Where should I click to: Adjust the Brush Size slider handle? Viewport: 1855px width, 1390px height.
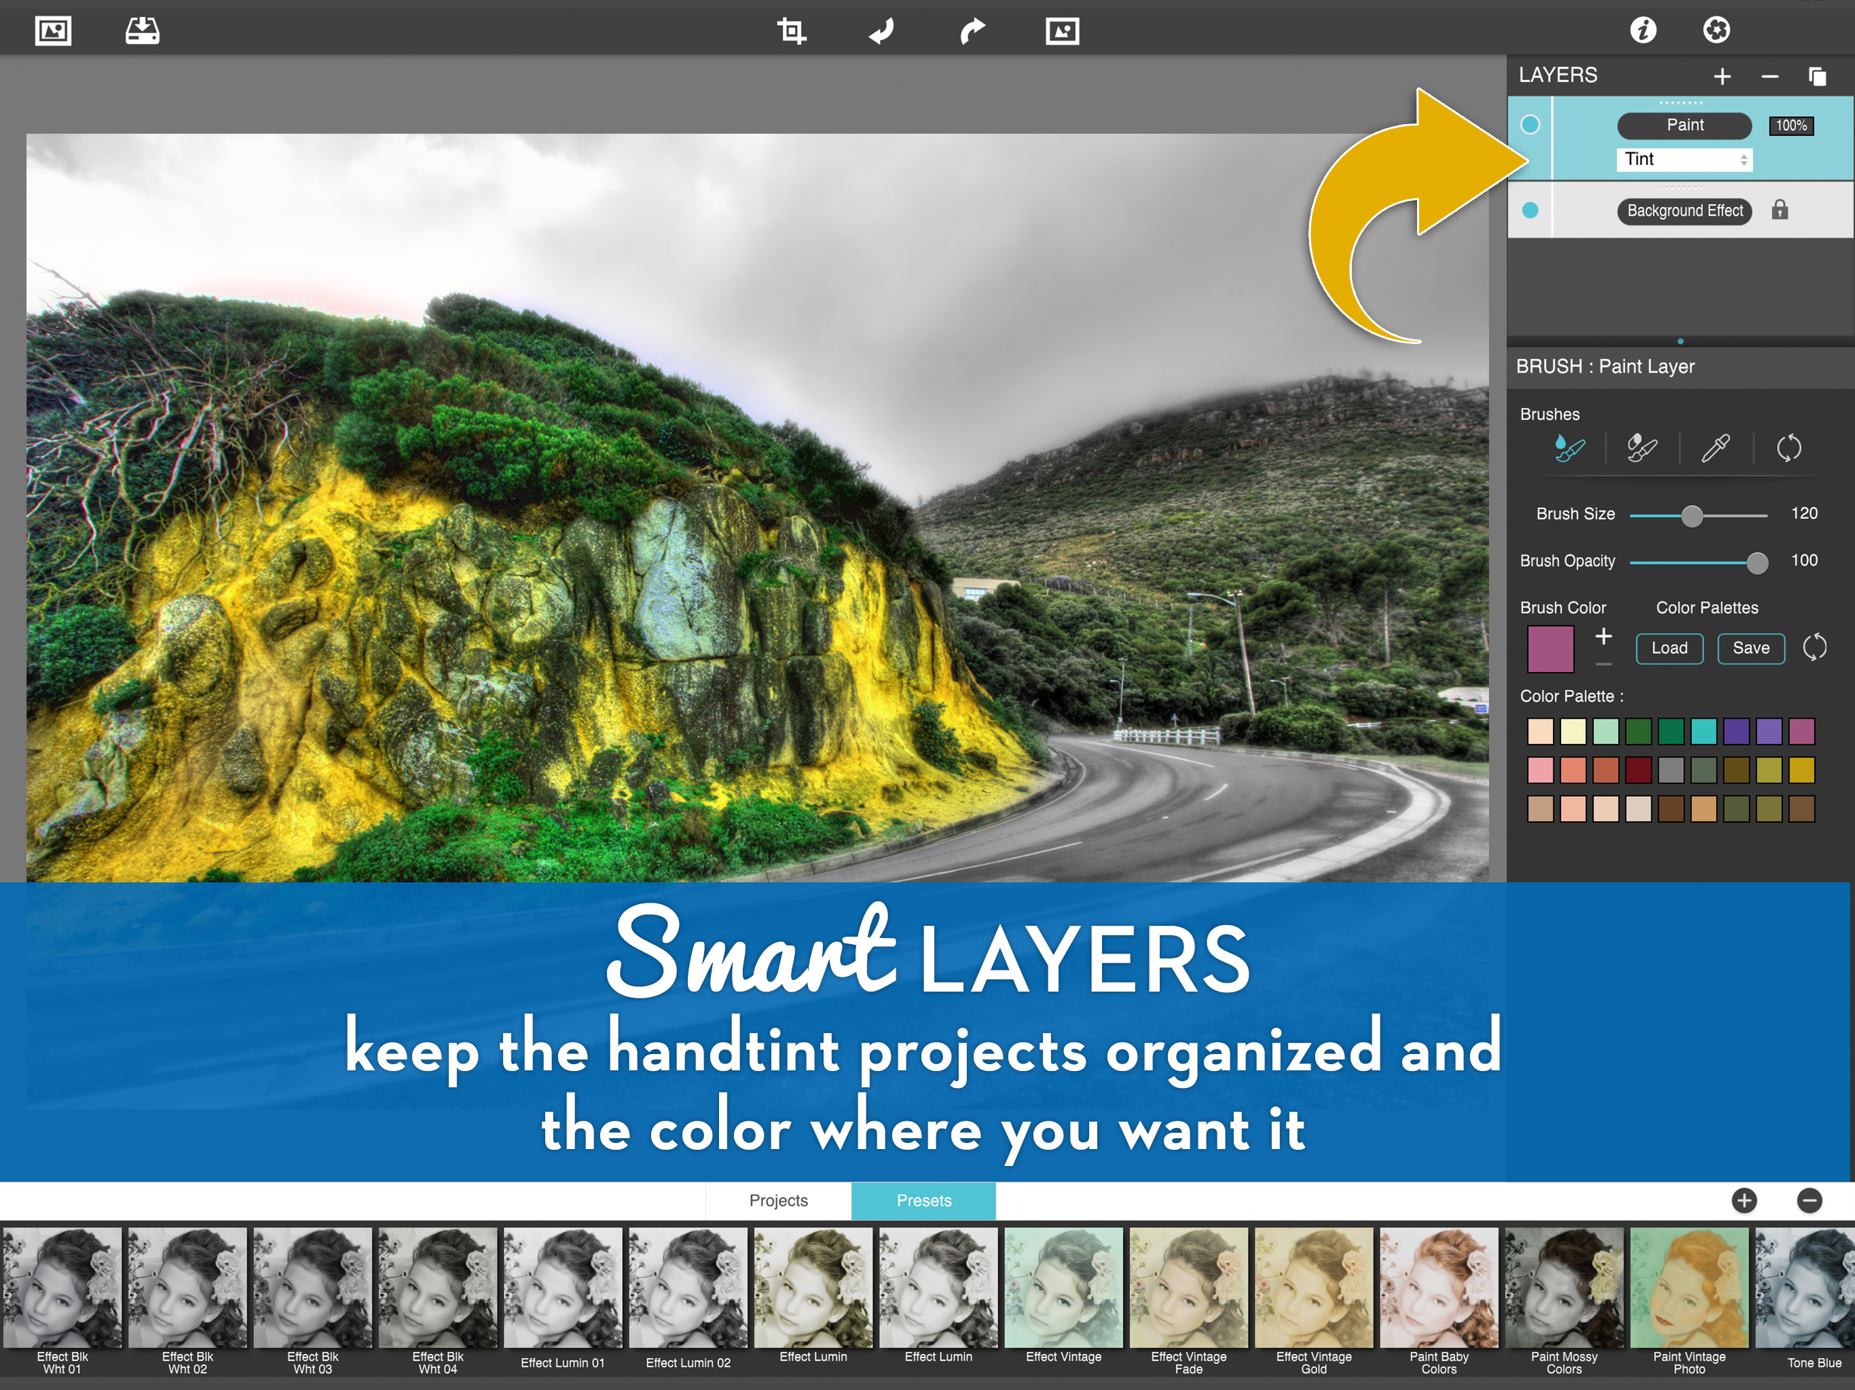[x=1692, y=516]
